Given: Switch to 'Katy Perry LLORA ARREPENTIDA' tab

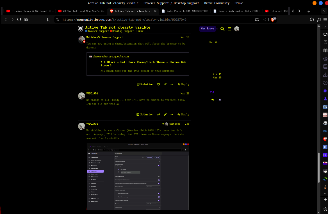Looking at the screenshot, I should click(x=185, y=11).
